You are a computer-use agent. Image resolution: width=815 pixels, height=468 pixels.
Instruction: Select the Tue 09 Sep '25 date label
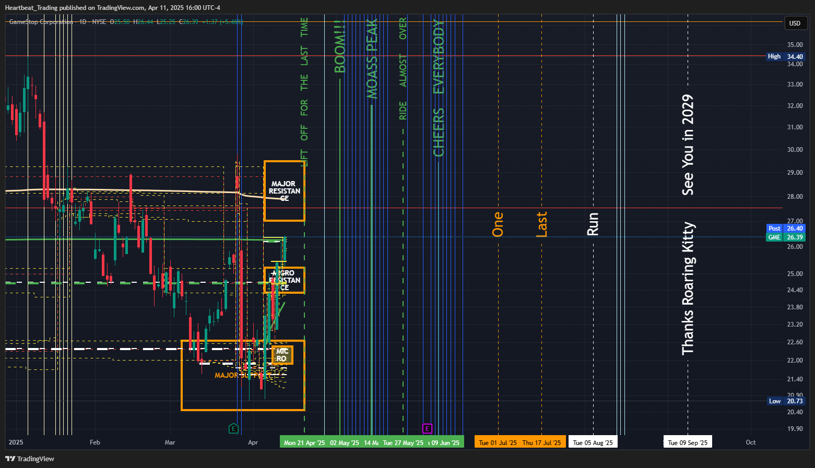688,442
